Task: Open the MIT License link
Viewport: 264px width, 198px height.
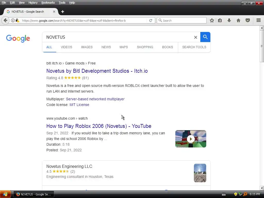Action: (x=79, y=105)
